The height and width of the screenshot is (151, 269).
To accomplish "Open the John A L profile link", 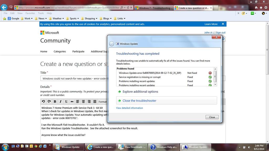I will 209,33.
